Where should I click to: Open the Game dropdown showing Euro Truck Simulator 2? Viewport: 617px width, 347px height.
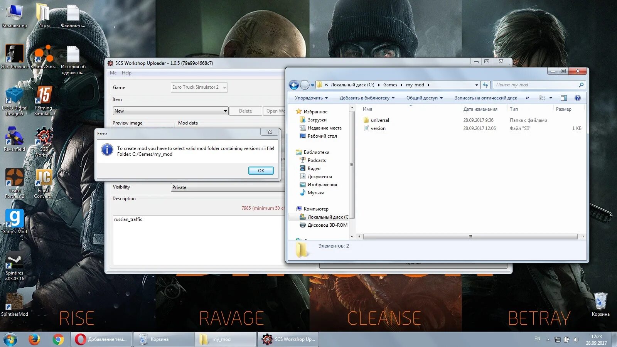click(x=199, y=88)
